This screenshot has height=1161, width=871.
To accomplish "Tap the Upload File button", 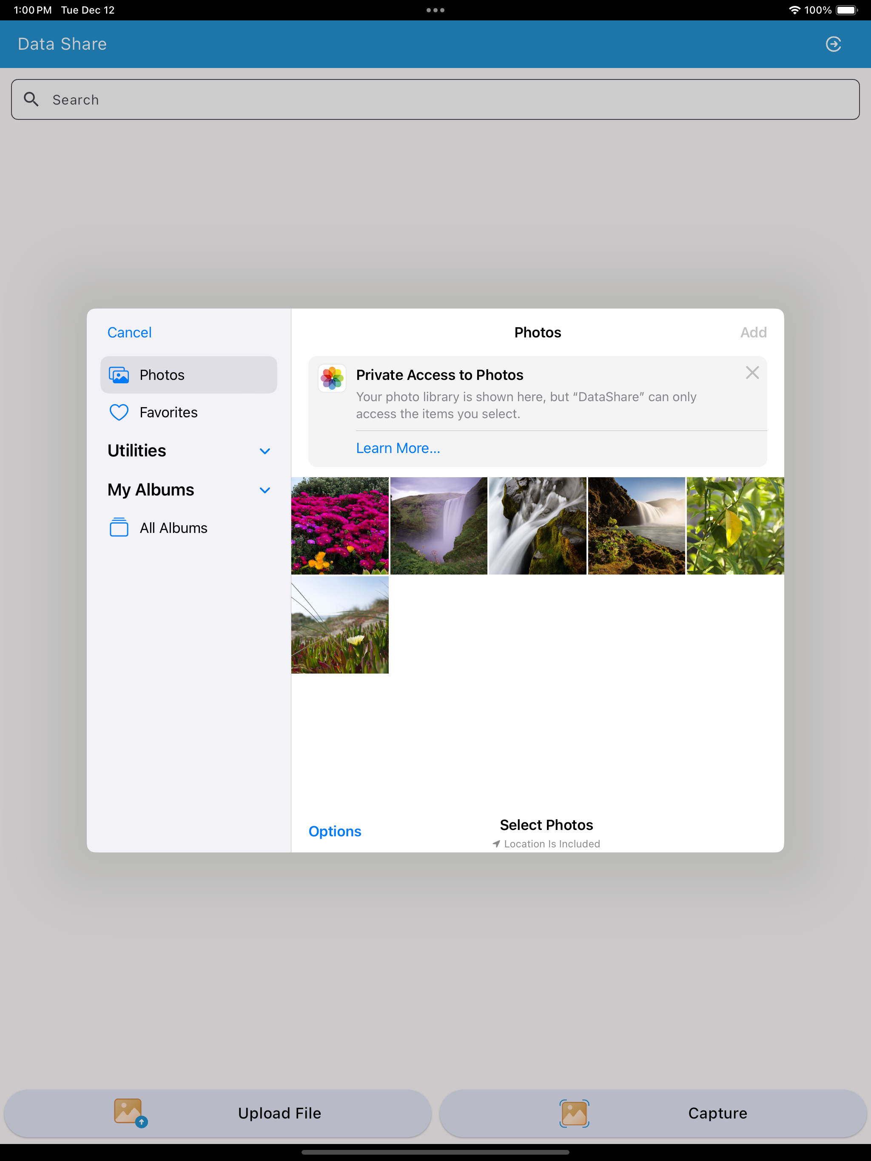I will coord(217,1113).
